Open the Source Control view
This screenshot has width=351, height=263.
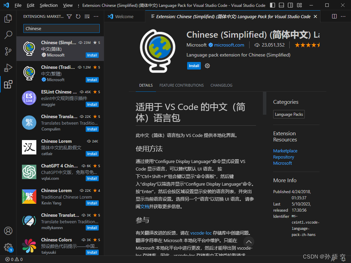pyautogui.click(x=8, y=51)
